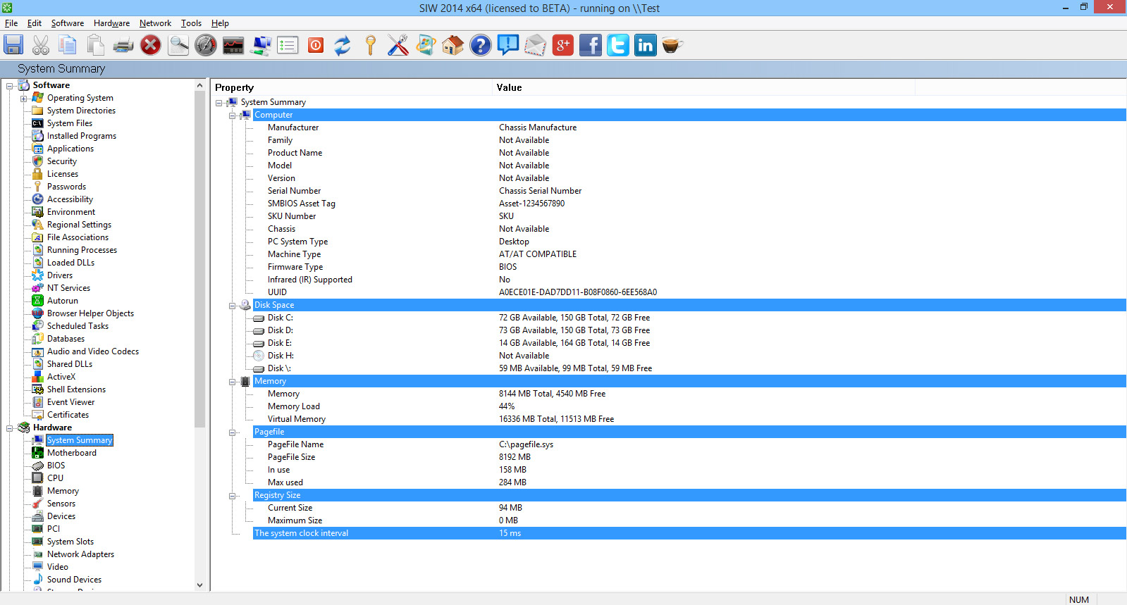The image size is (1127, 605).
Task: Click the Google Plus icon
Action: point(562,45)
